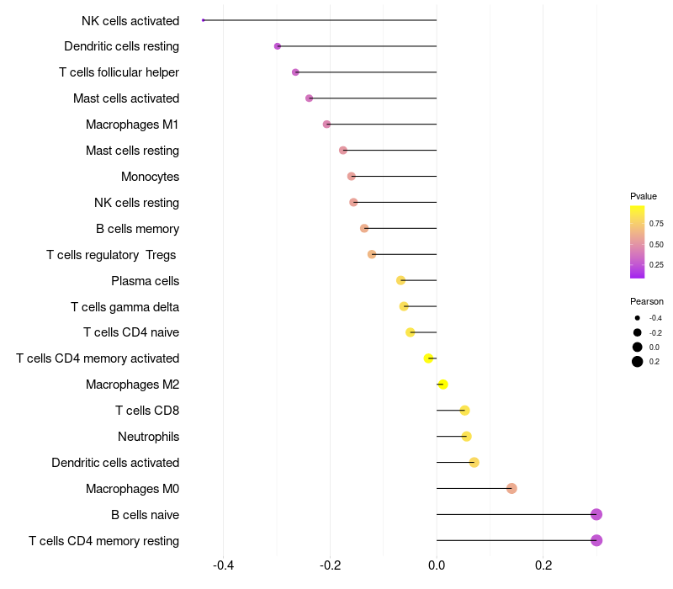
Task: Click the Neutrophils axis label
Action: click(x=148, y=437)
